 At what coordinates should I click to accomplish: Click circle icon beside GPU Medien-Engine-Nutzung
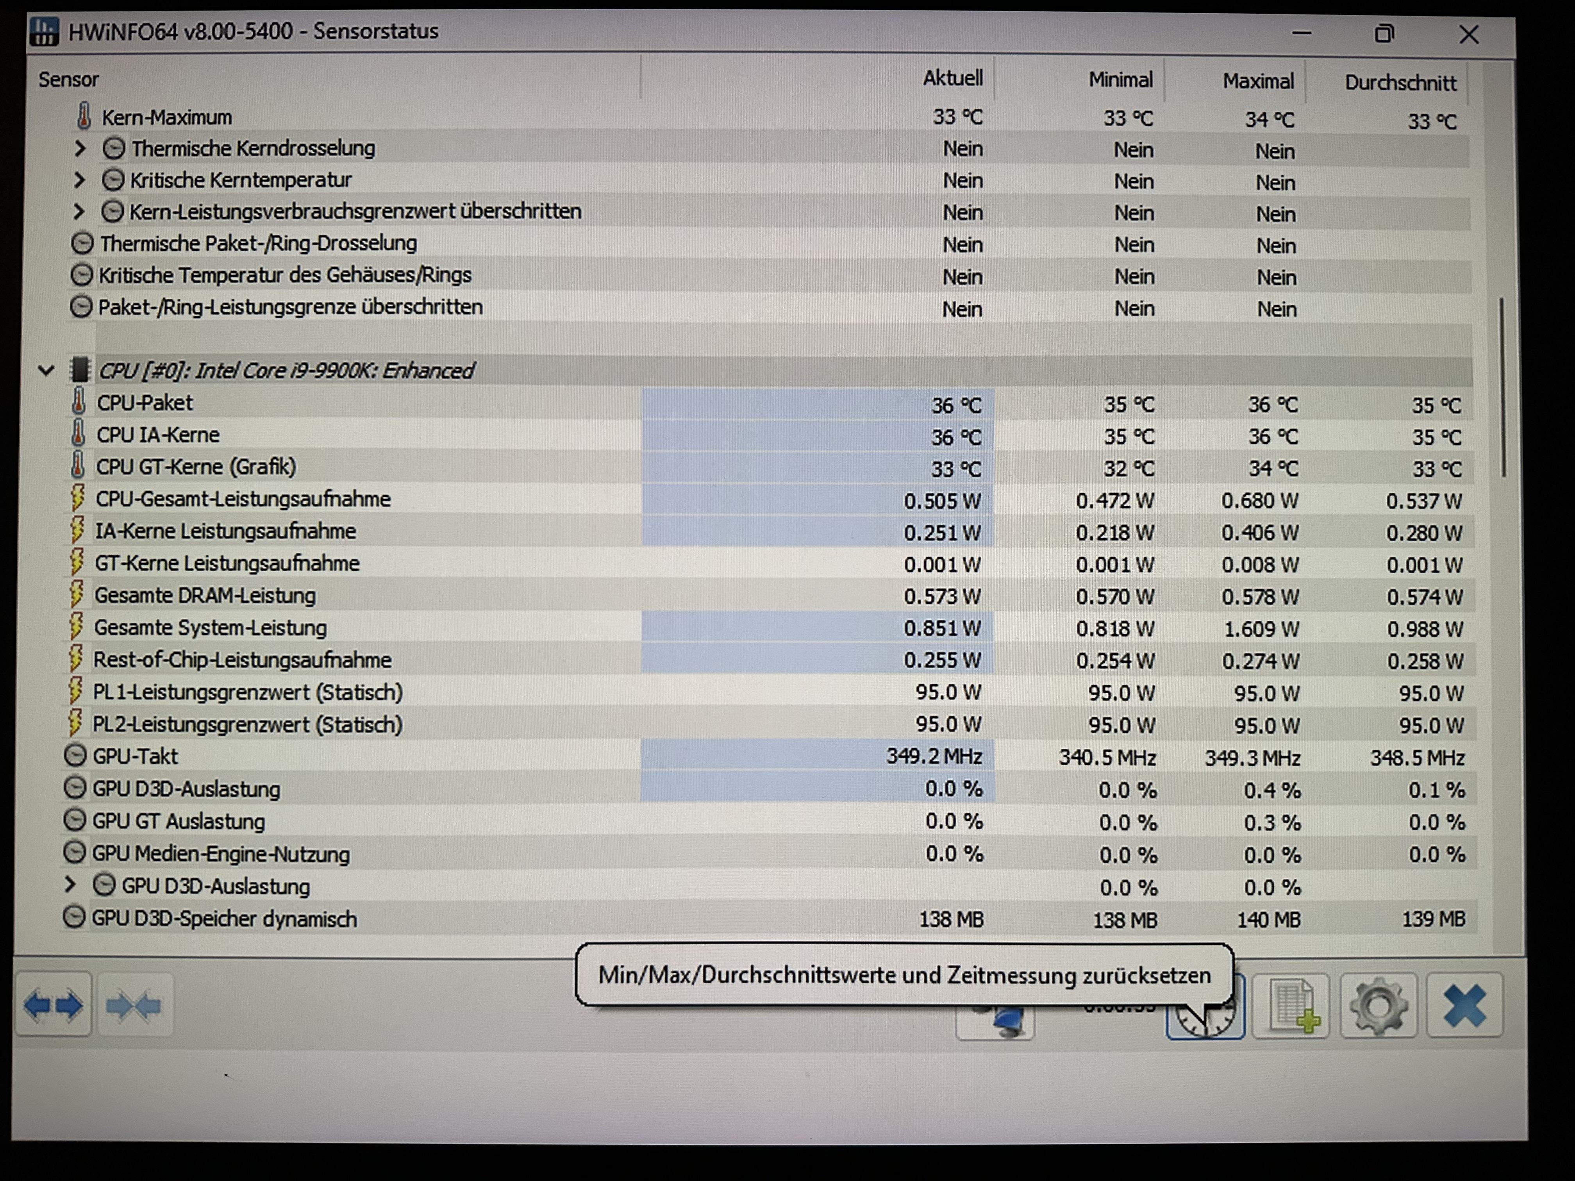coord(74,852)
